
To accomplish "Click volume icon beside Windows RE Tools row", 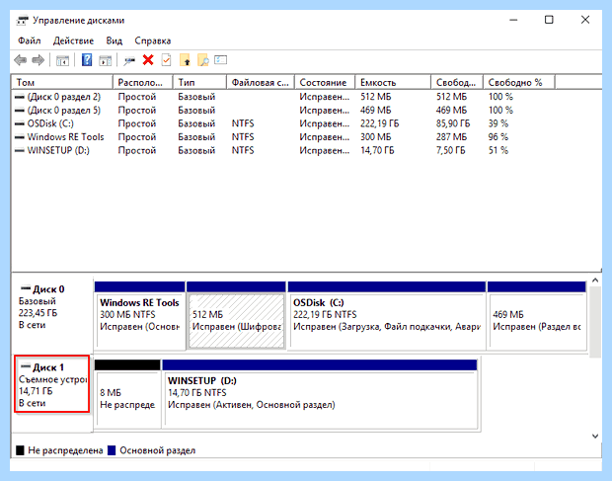I will click(x=20, y=137).
